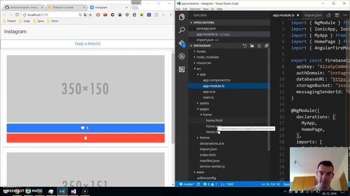Switch to the GitHub instagram browser tab
This screenshot has height=196, width=350.
(24, 7)
